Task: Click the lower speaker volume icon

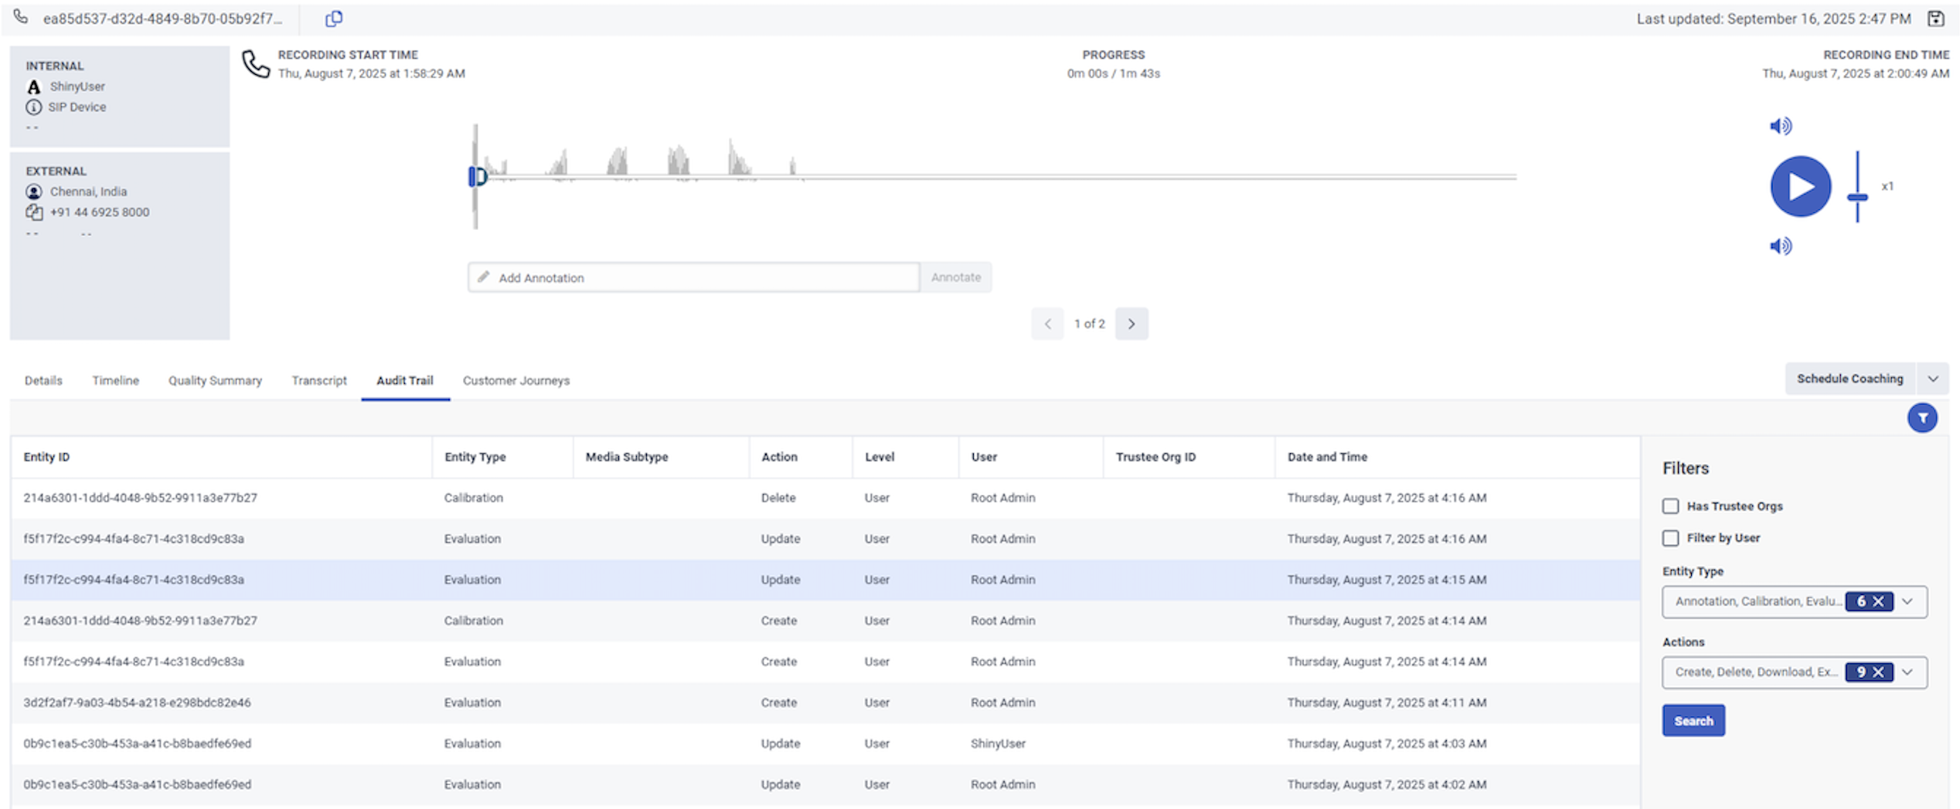Action: [1780, 246]
